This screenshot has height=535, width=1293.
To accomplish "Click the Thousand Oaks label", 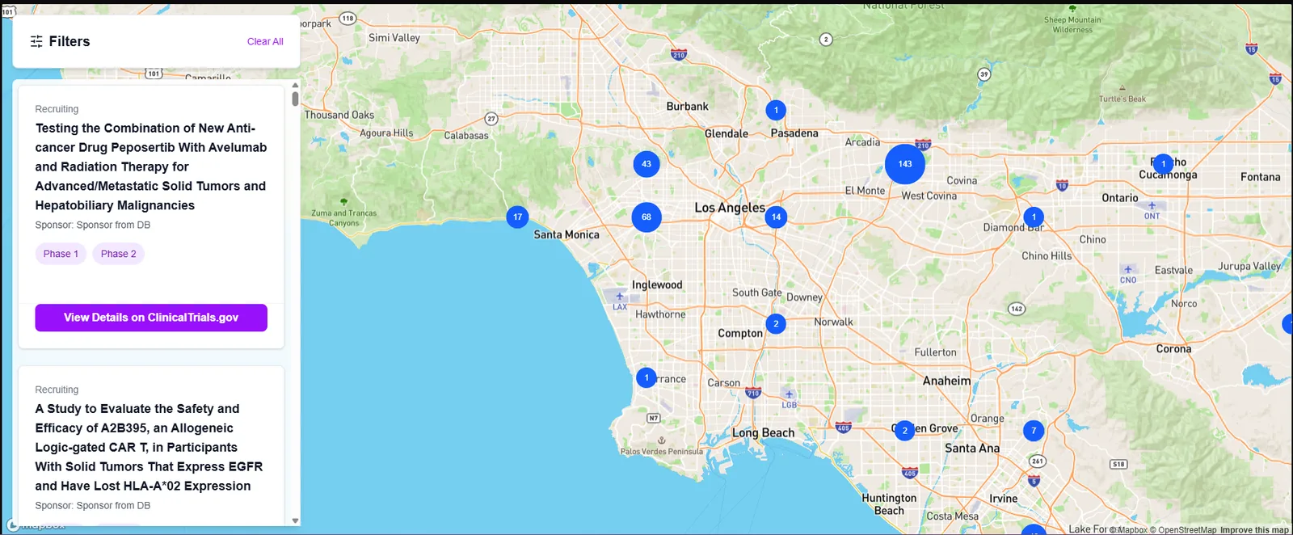I will point(339,116).
